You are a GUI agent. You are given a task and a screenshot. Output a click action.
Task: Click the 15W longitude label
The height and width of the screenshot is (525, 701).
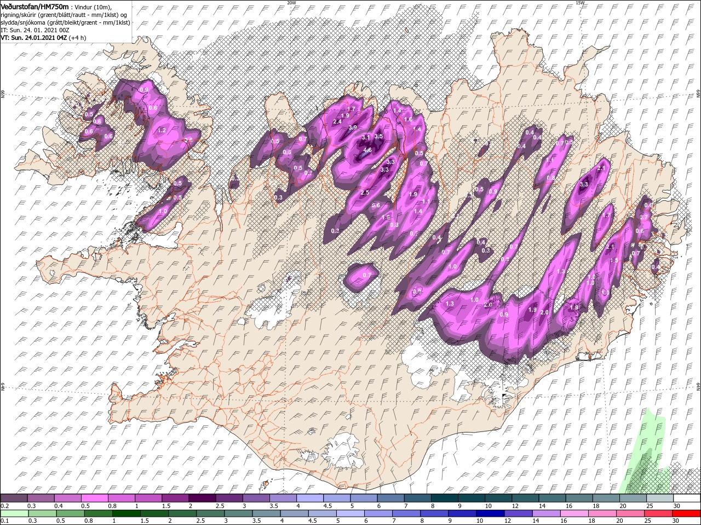pos(581,3)
